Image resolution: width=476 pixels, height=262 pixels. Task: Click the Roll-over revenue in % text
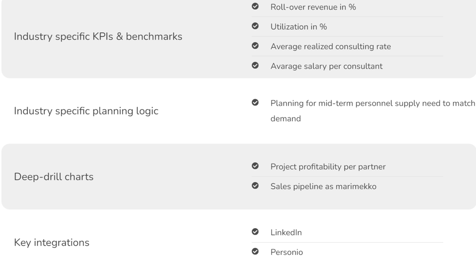click(313, 7)
